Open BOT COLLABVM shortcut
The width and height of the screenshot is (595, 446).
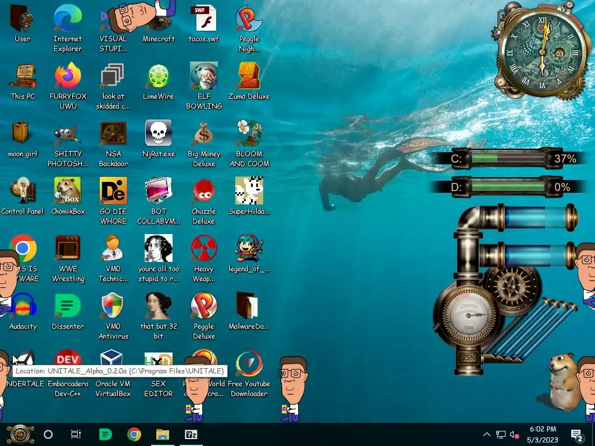coord(158,190)
